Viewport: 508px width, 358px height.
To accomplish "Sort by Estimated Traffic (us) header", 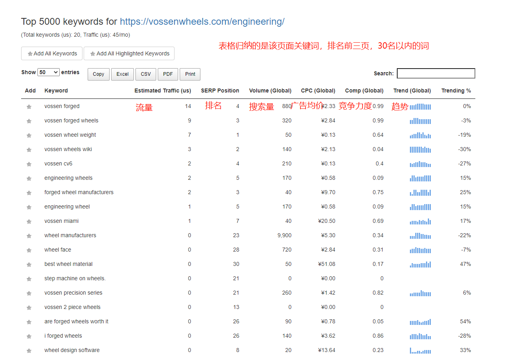I will click(163, 90).
